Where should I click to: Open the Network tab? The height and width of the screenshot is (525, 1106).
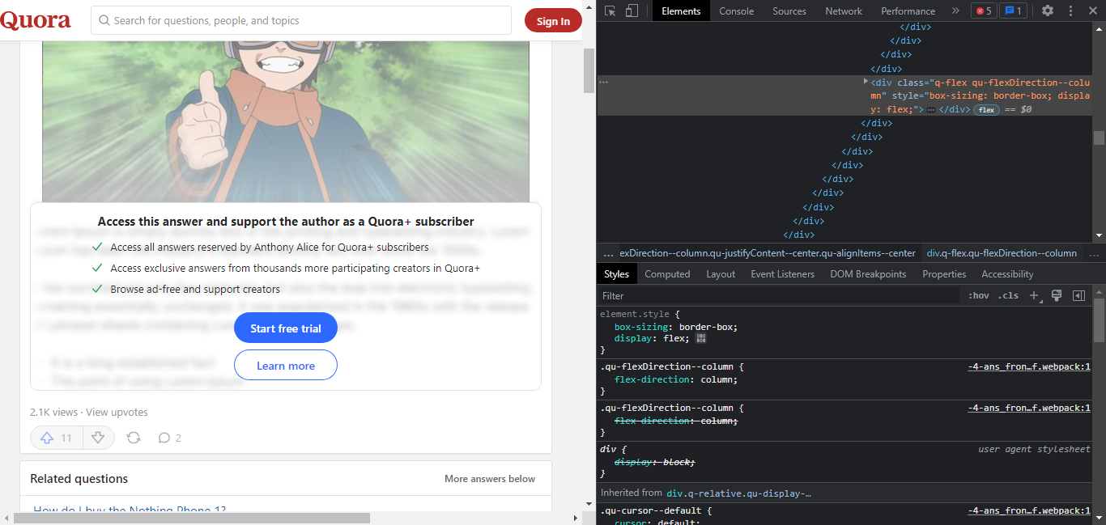(844, 11)
